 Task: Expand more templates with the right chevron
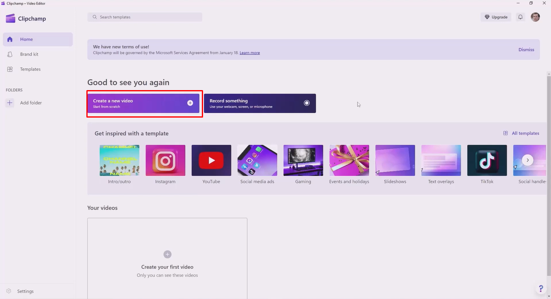(x=528, y=160)
